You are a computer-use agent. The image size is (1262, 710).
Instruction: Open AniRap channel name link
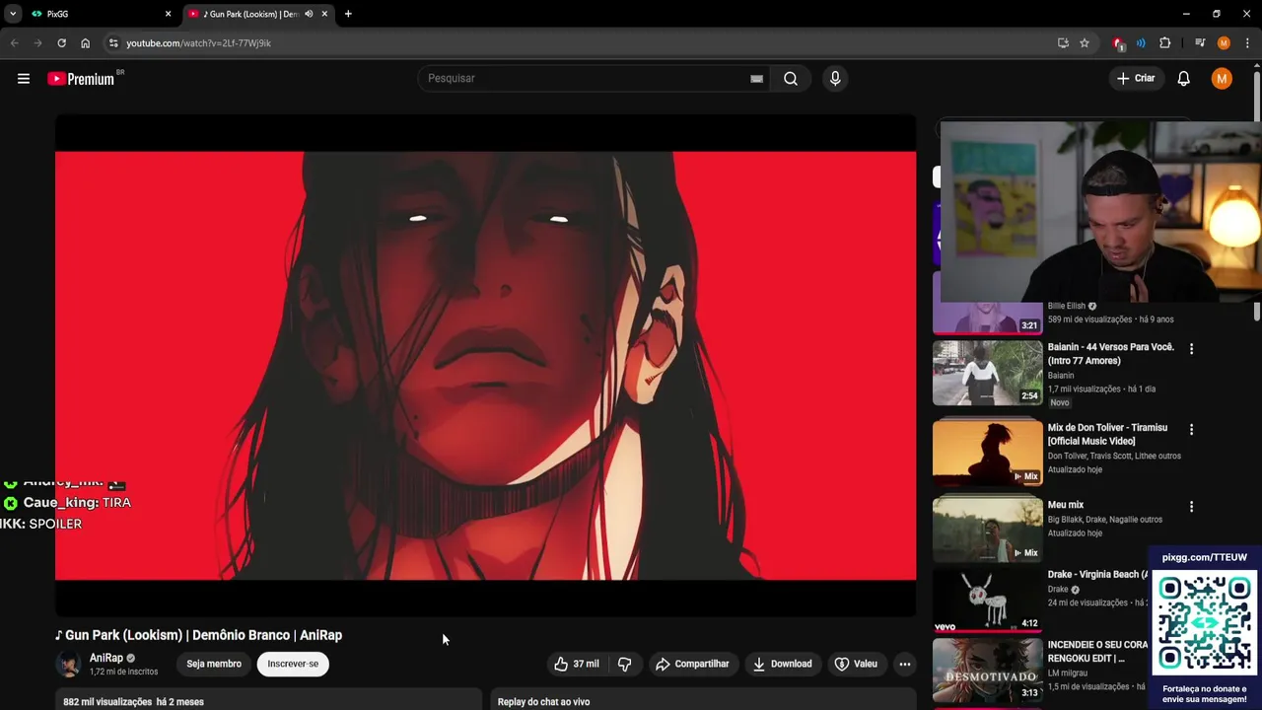pos(106,658)
